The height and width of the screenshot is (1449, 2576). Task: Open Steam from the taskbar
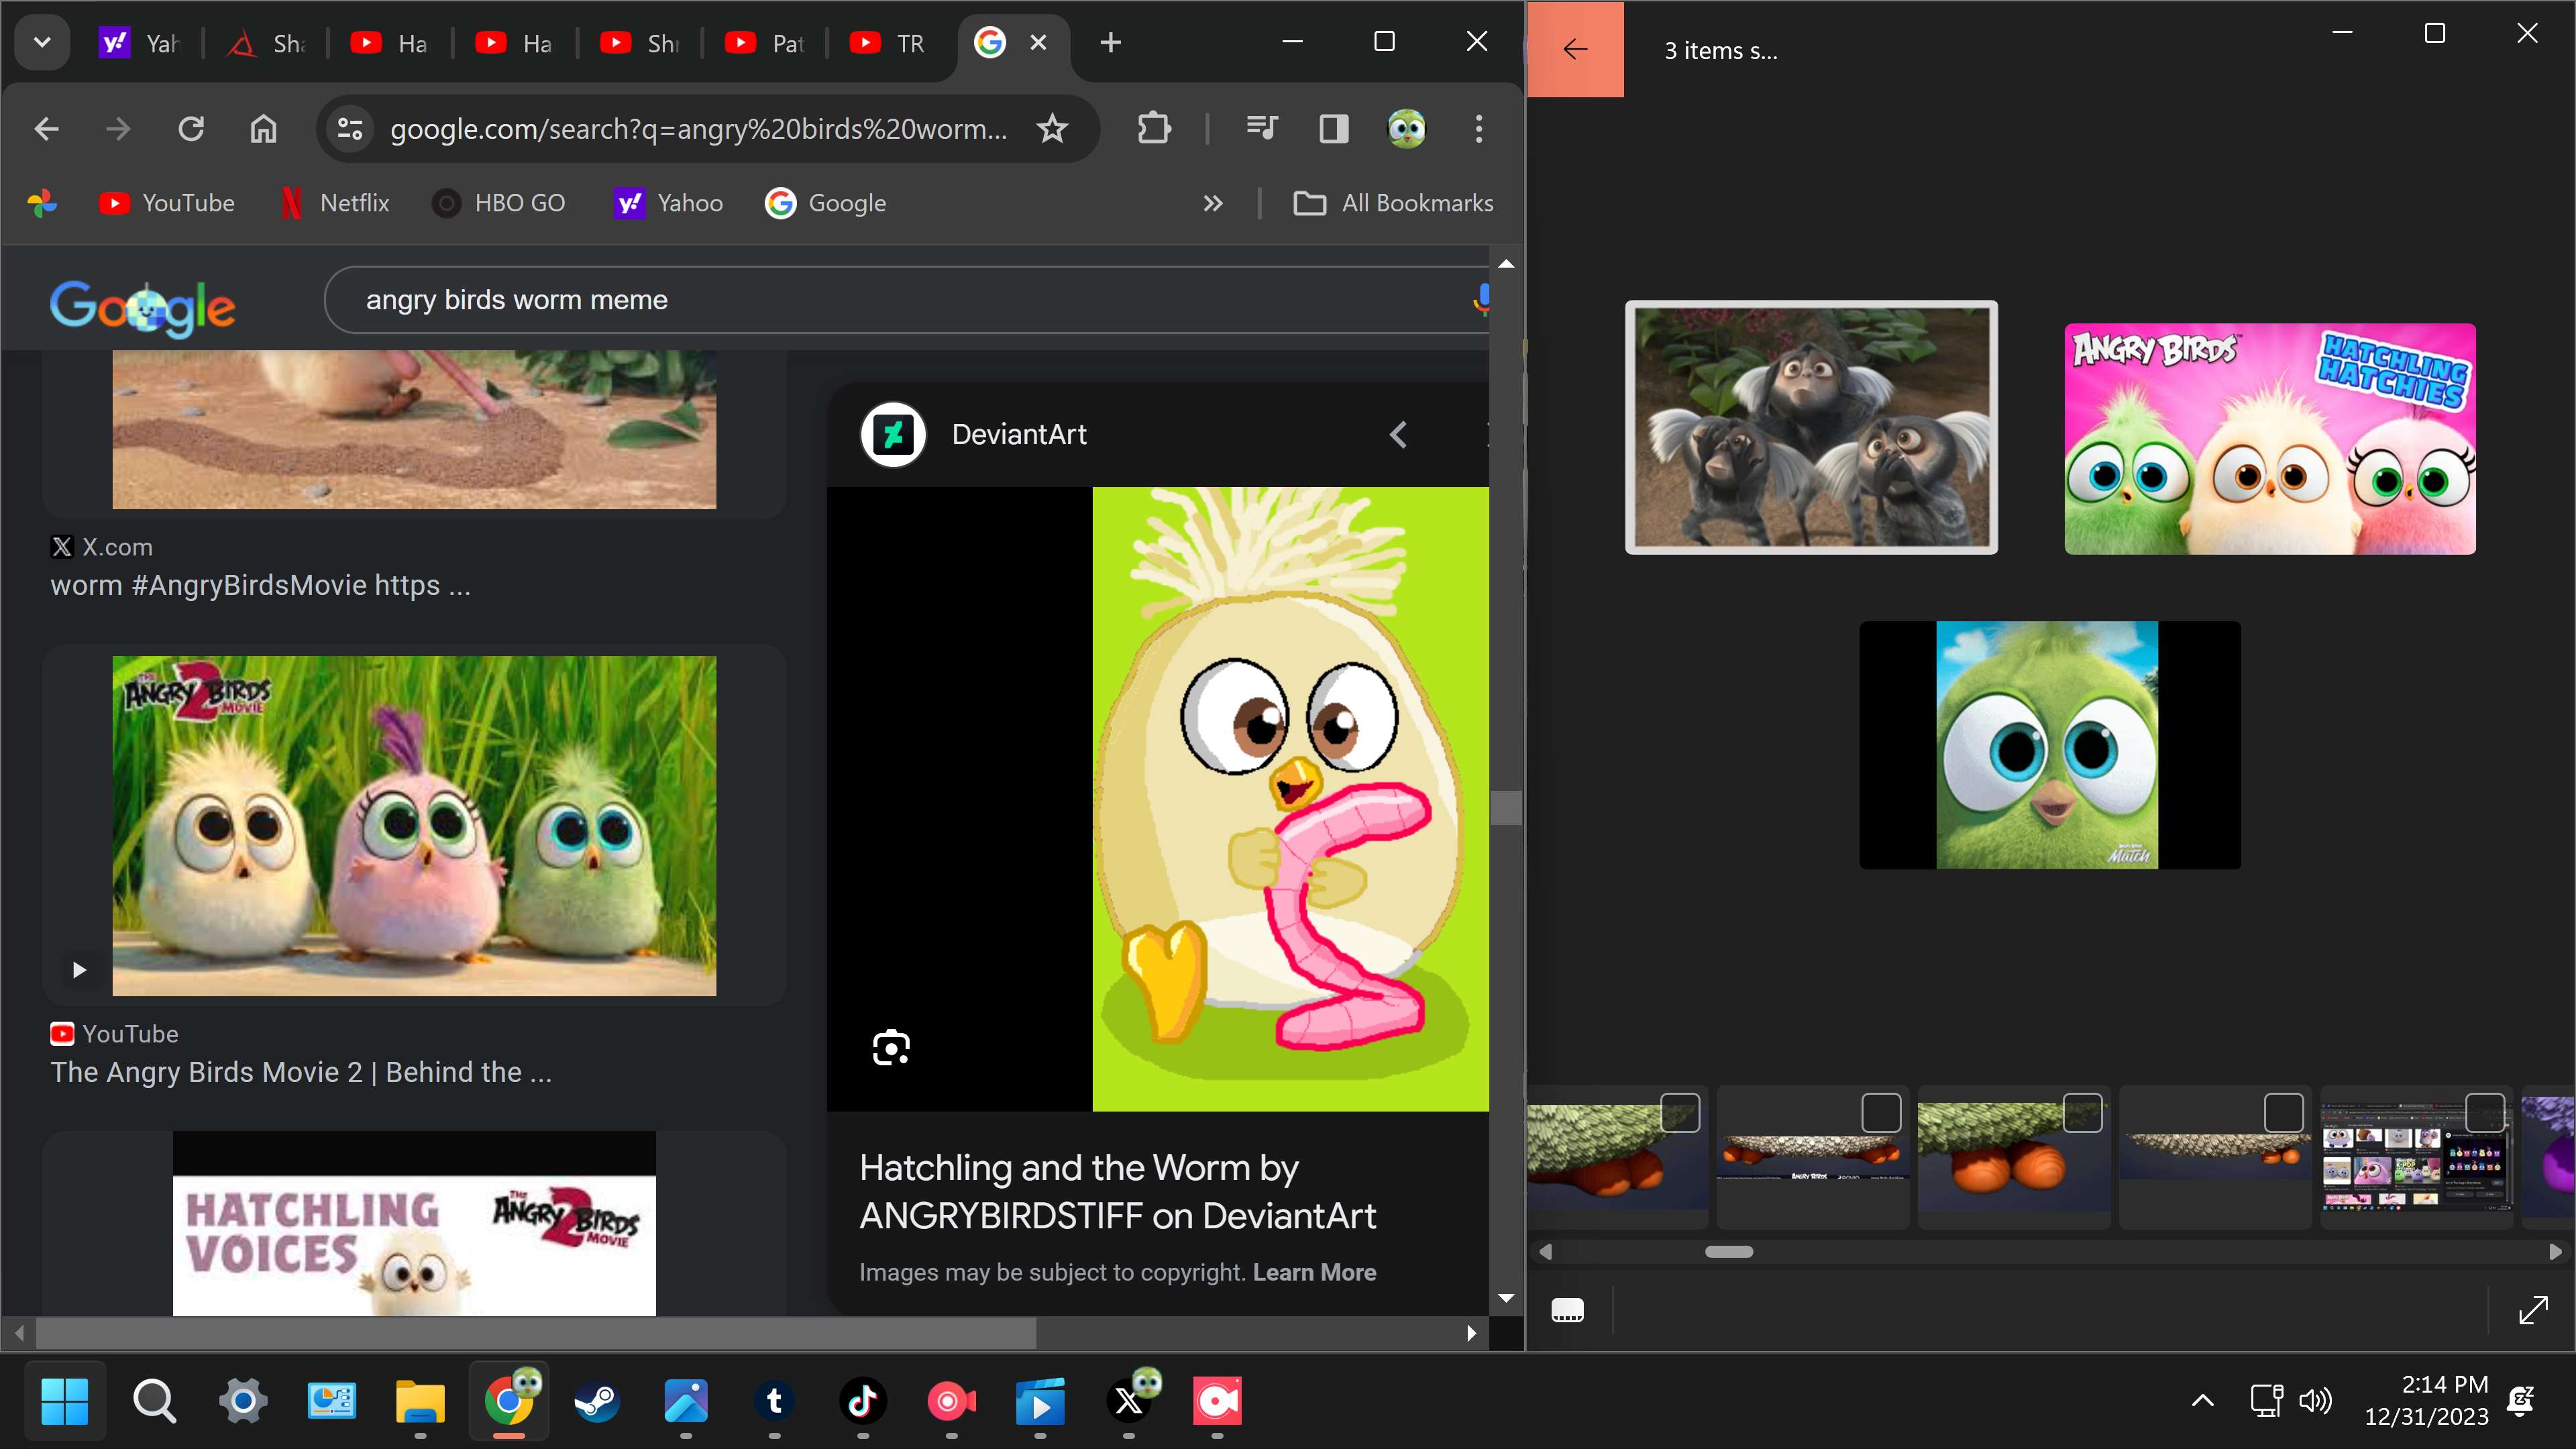pyautogui.click(x=597, y=1401)
